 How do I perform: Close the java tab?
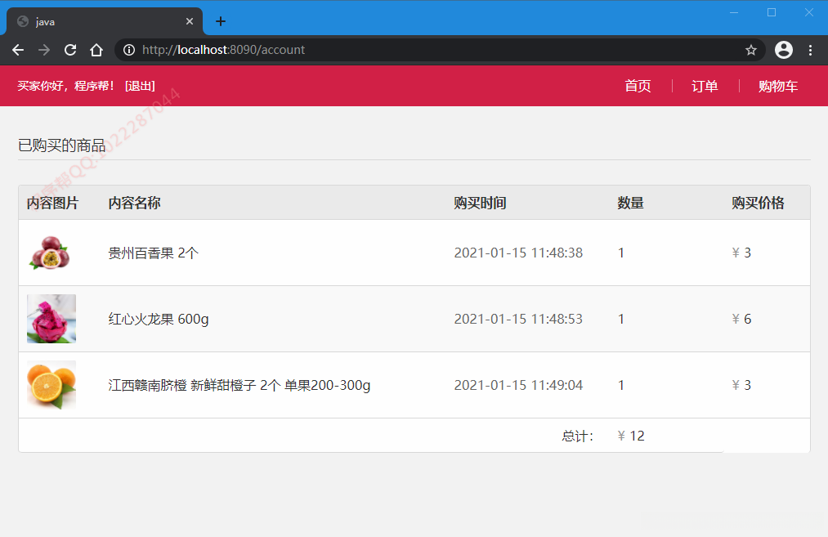click(x=190, y=21)
